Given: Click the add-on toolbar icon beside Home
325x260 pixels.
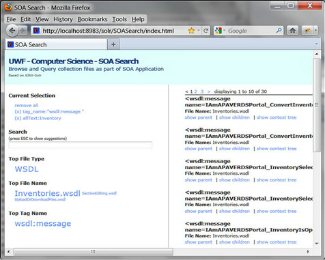Looking at the screenshot, I should tap(307, 31).
